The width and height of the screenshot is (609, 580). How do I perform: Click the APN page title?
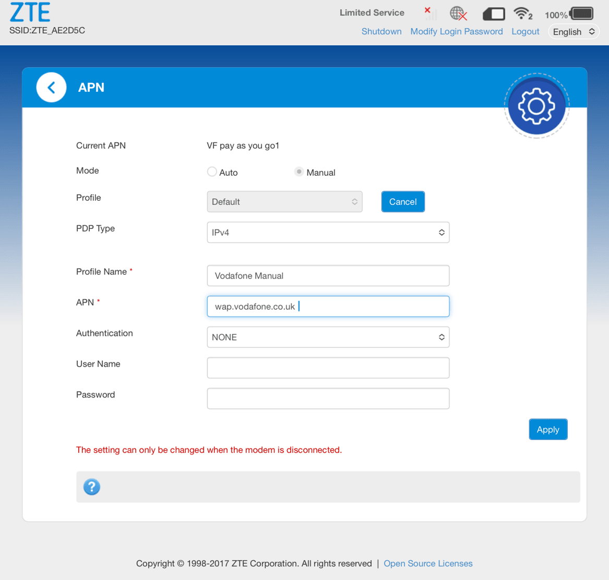tap(91, 87)
